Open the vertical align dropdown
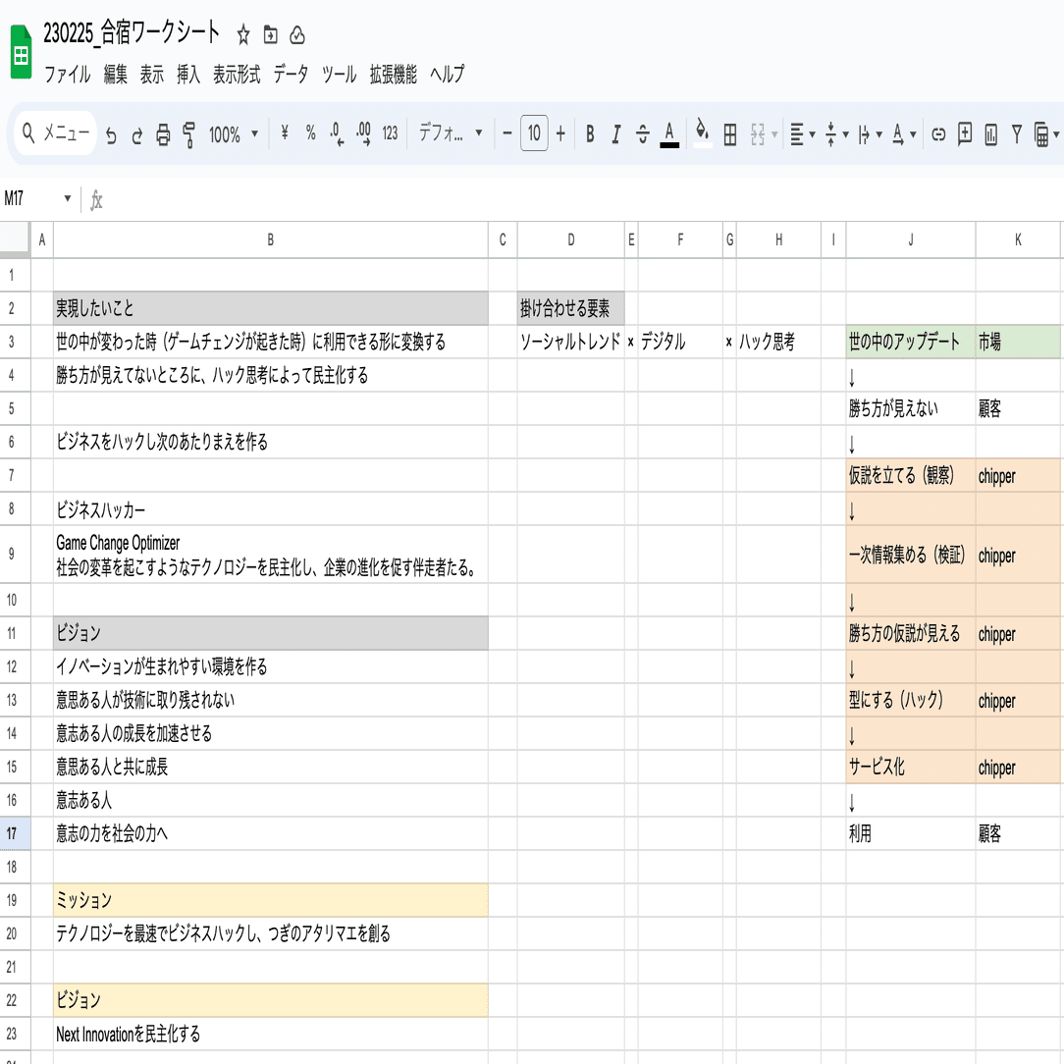The image size is (1064, 1064). 836,134
